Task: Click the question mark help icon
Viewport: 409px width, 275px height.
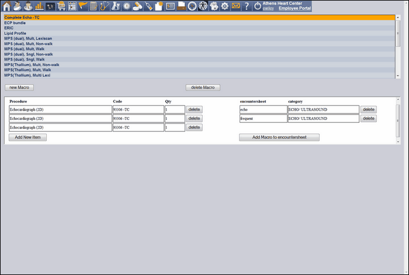Action: [x=247, y=6]
